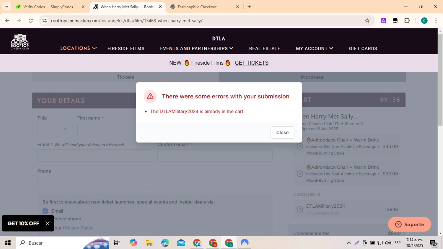Click the purple A extension icon
The width and height of the screenshot is (443, 249).
pyautogui.click(x=383, y=21)
